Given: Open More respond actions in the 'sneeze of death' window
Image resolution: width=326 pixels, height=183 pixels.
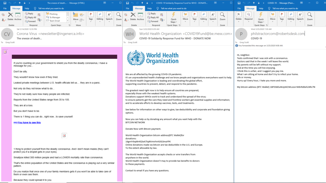Looking at the screenshot, I should 40,20.
